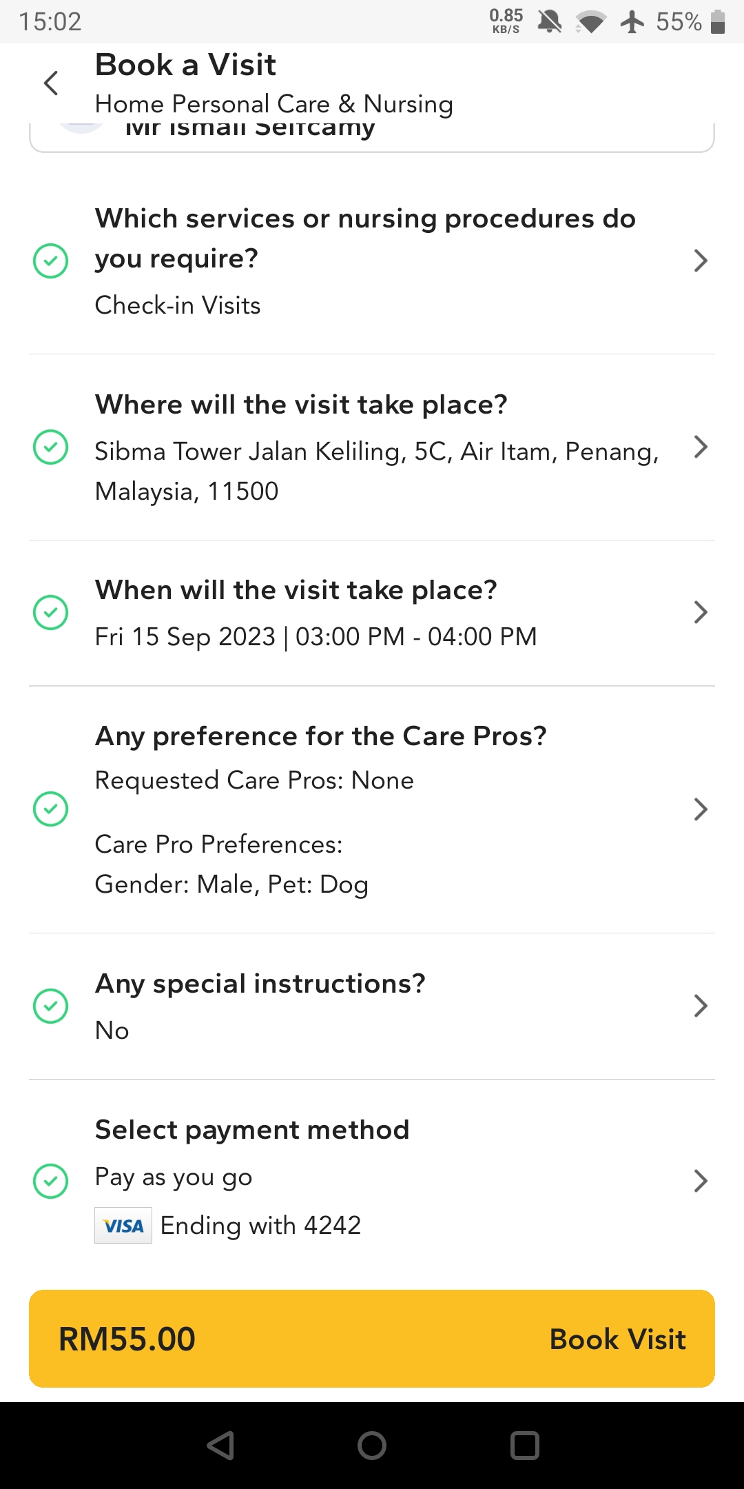
Task: Tap the back arrow in header
Action: [51, 83]
